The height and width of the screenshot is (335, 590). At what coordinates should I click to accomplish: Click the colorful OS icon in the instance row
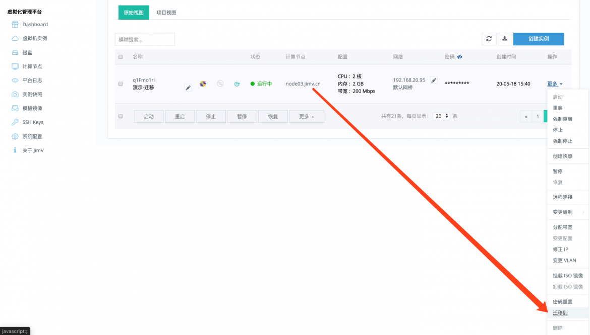point(203,83)
